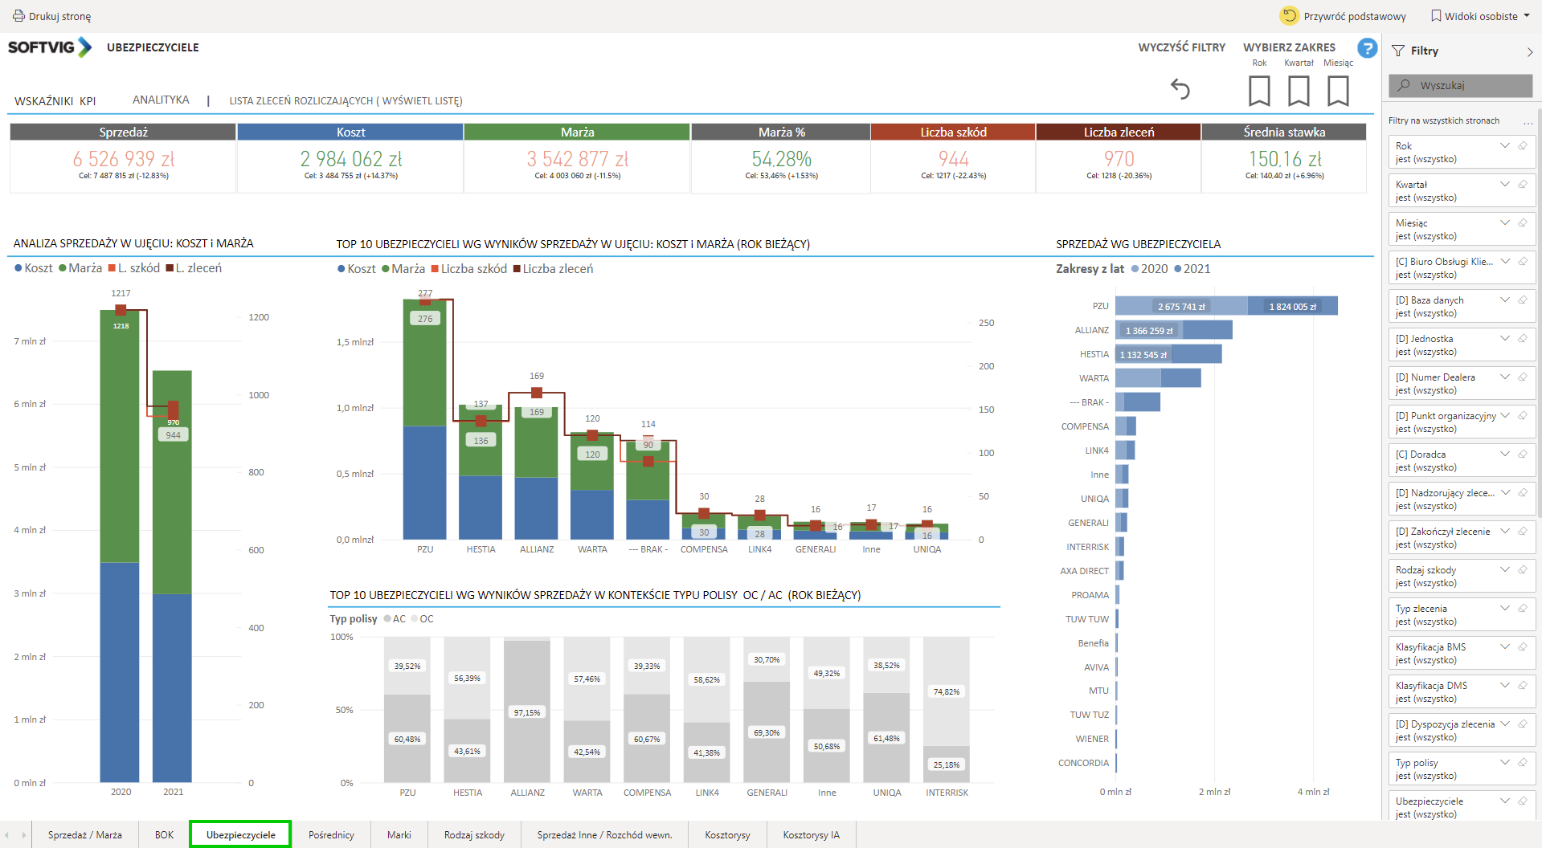Image resolution: width=1542 pixels, height=848 pixels.
Task: Select the Miesiąc bookmark icon
Action: (x=1338, y=91)
